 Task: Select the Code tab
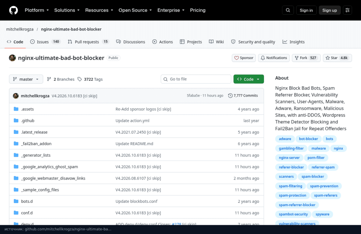15,42
